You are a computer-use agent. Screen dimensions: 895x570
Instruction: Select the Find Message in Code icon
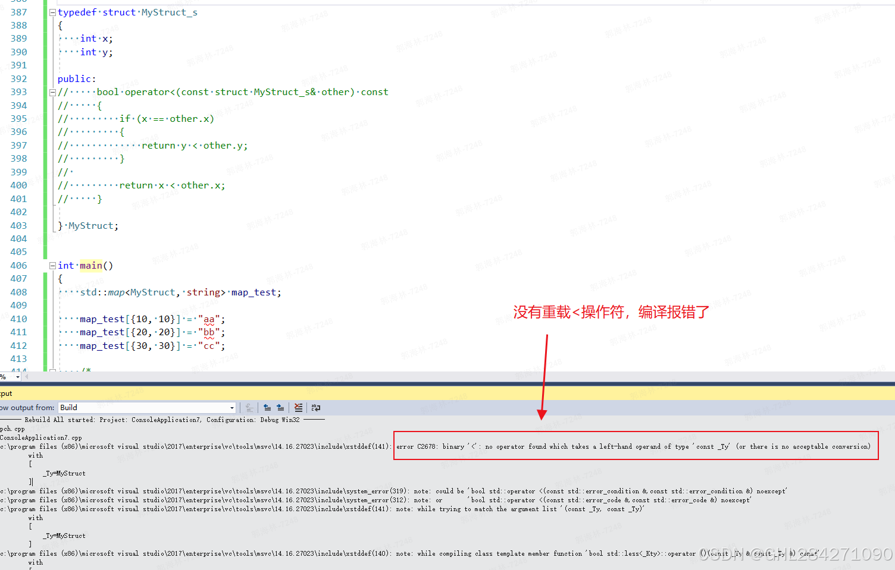point(249,408)
